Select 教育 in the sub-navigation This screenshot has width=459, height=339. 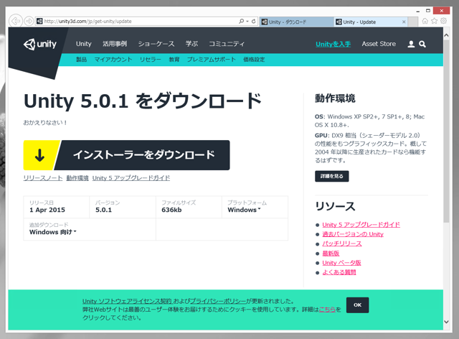tap(174, 60)
